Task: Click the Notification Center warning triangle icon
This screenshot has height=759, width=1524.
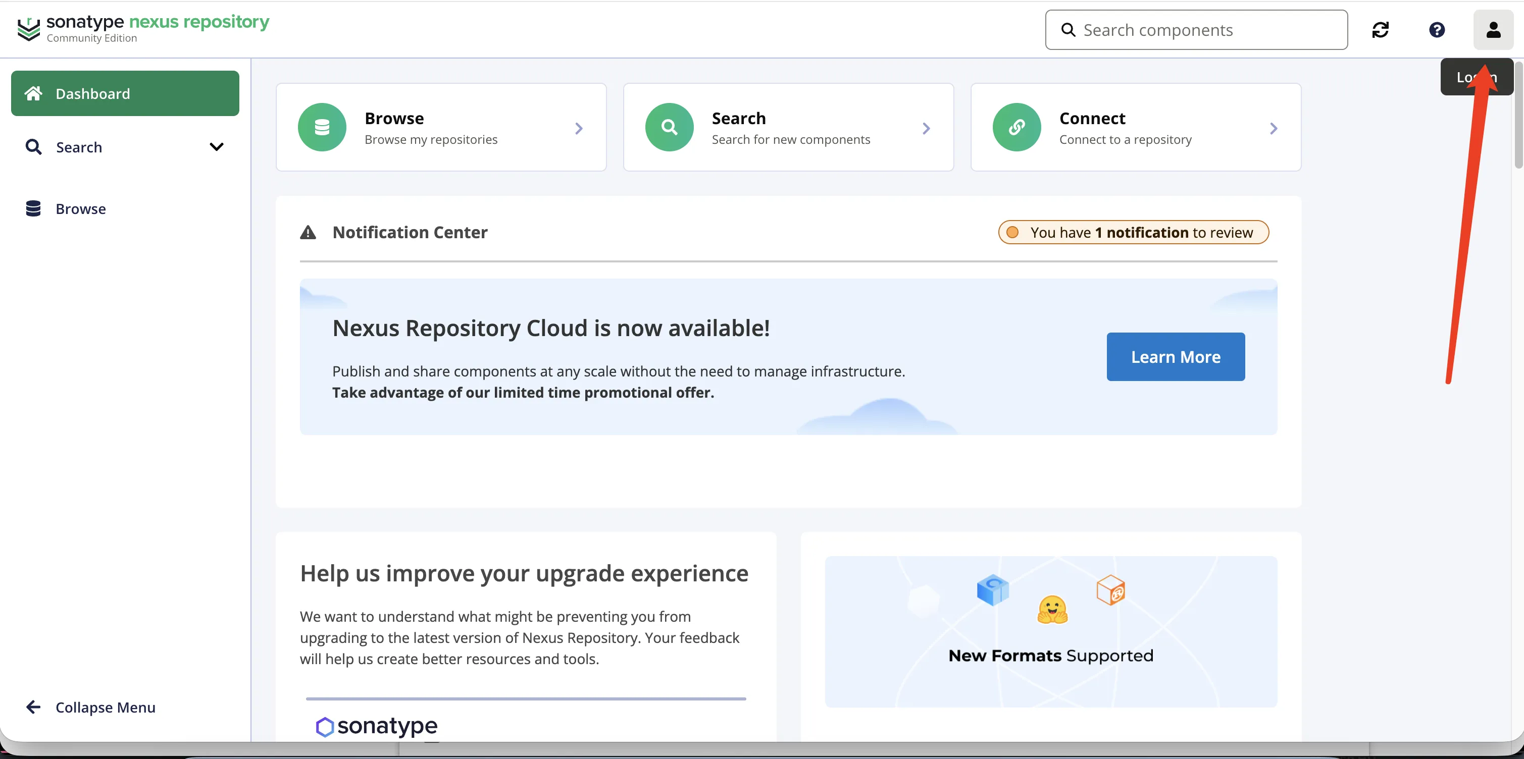Action: click(308, 232)
